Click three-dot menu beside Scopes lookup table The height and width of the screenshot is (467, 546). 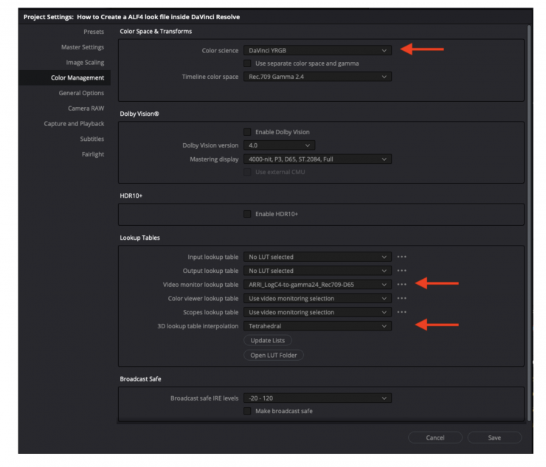point(401,312)
